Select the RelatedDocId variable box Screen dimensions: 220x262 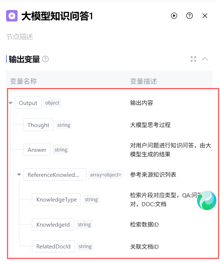53,246
